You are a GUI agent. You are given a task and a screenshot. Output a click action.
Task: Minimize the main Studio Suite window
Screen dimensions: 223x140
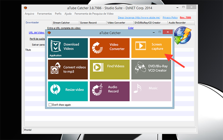pyautogui.click(x=177, y=7)
